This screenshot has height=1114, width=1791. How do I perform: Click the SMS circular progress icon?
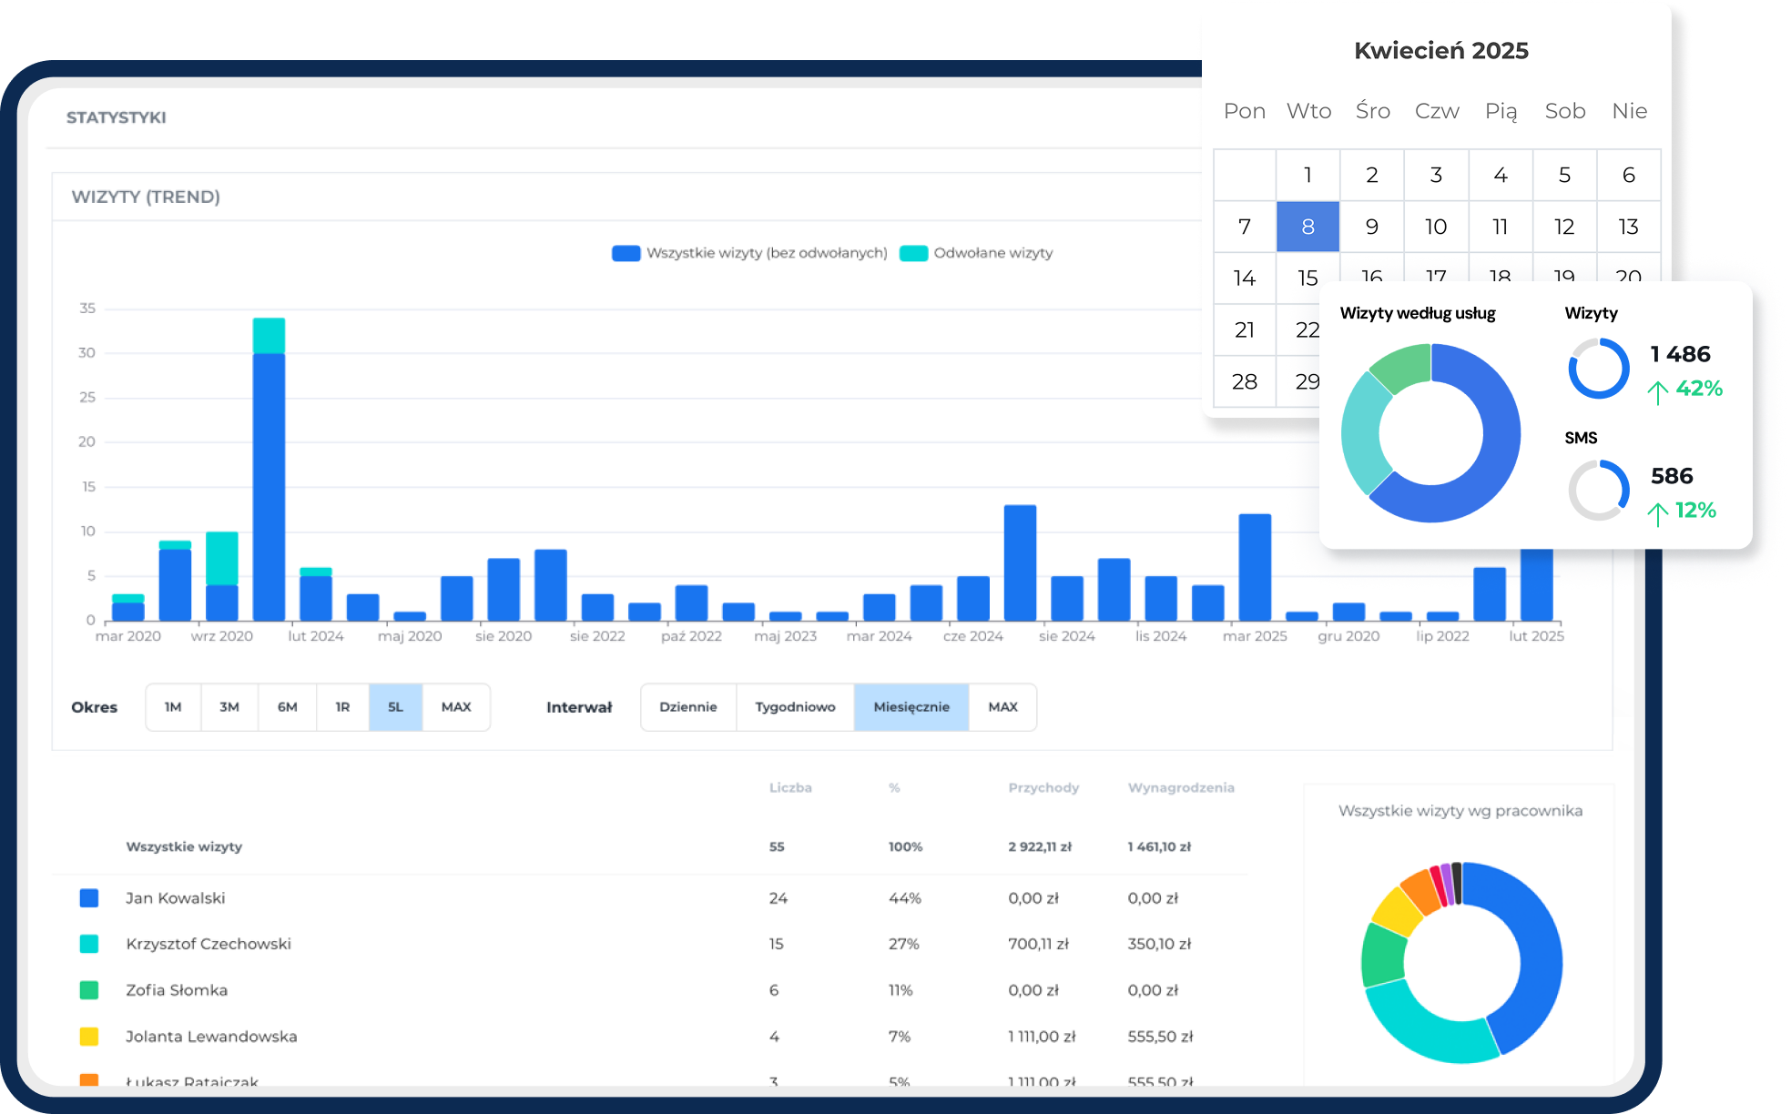pyautogui.click(x=1599, y=491)
